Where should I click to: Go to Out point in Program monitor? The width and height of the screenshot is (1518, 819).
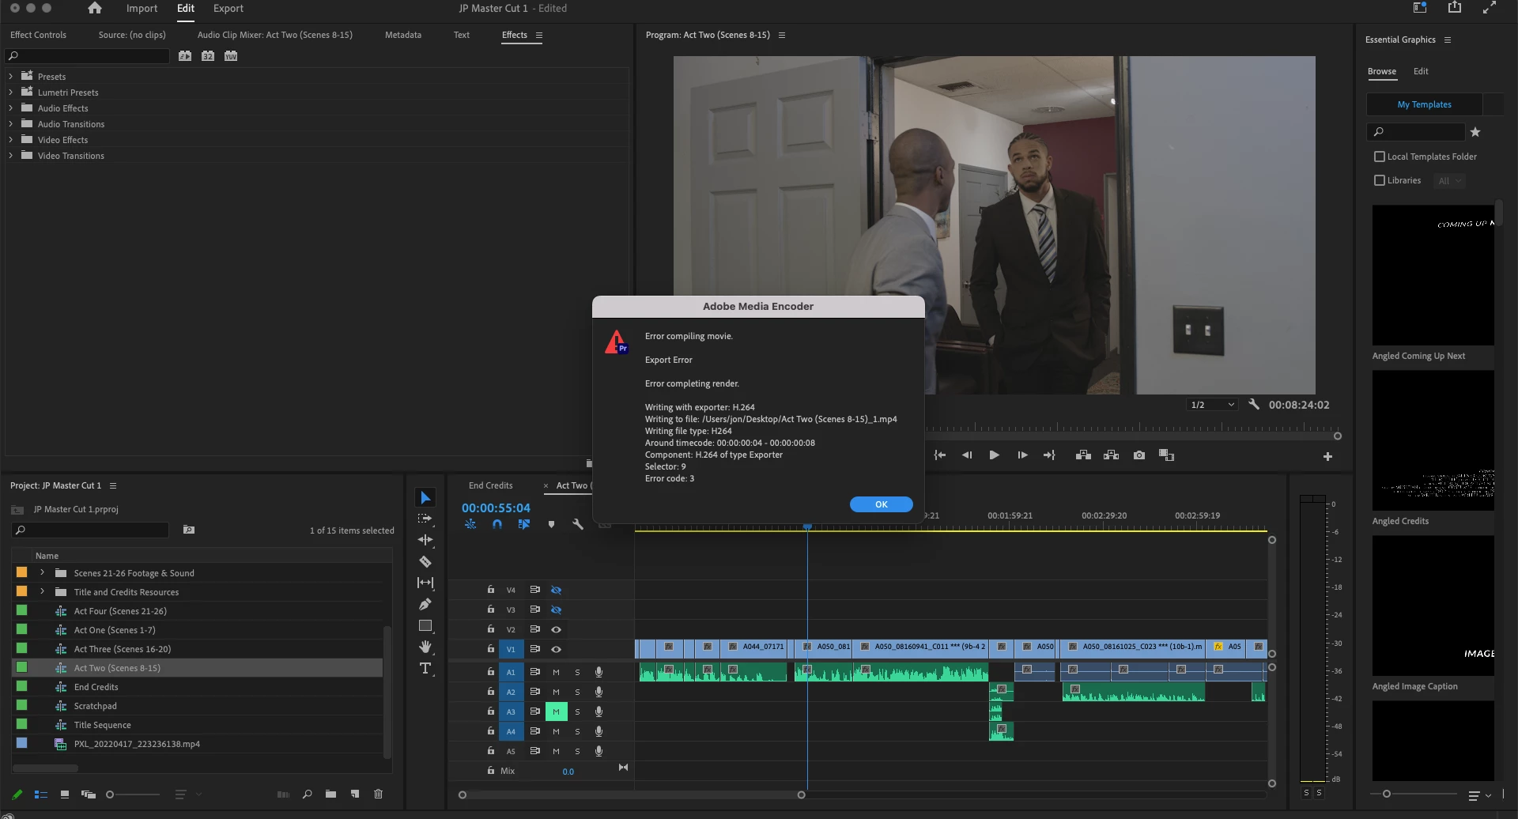click(x=1049, y=455)
